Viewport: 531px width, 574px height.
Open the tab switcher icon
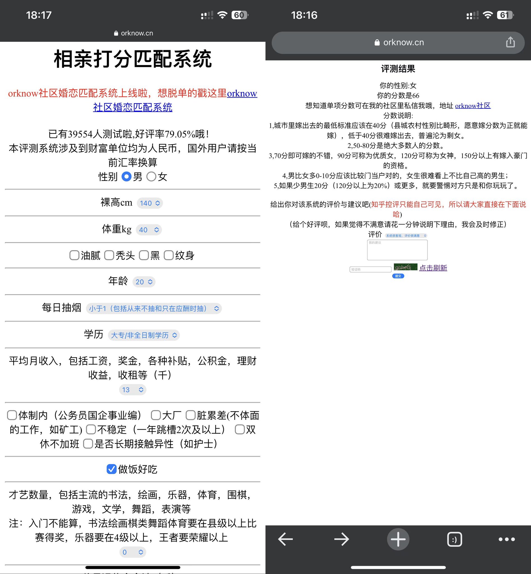(x=455, y=539)
